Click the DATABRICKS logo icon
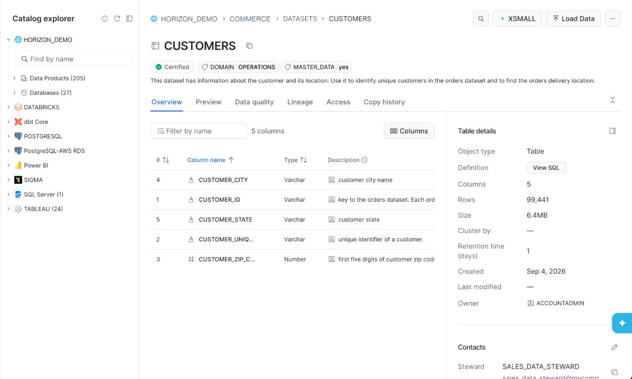 pyautogui.click(x=18, y=107)
